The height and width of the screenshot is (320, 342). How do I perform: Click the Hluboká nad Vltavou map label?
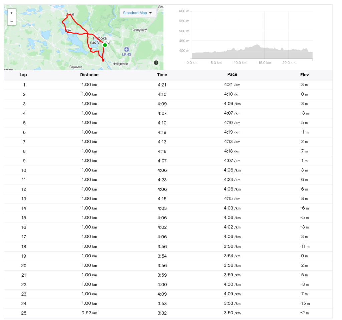(100, 40)
